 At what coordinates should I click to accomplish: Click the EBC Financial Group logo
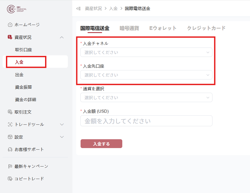point(17,9)
